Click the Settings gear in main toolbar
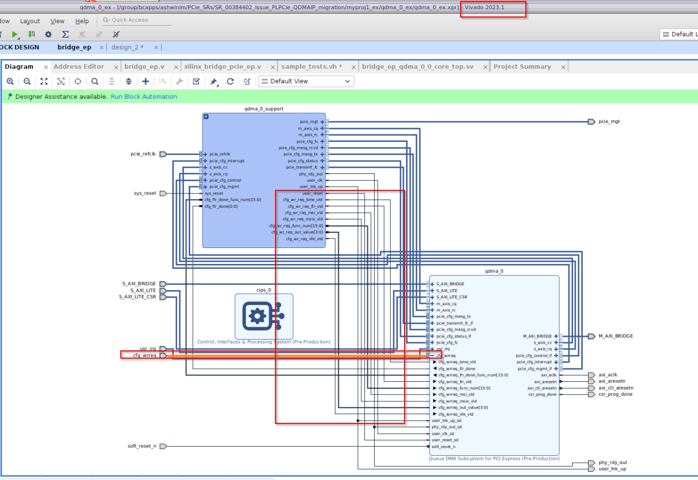This screenshot has height=480, width=698. pyautogui.click(x=48, y=34)
